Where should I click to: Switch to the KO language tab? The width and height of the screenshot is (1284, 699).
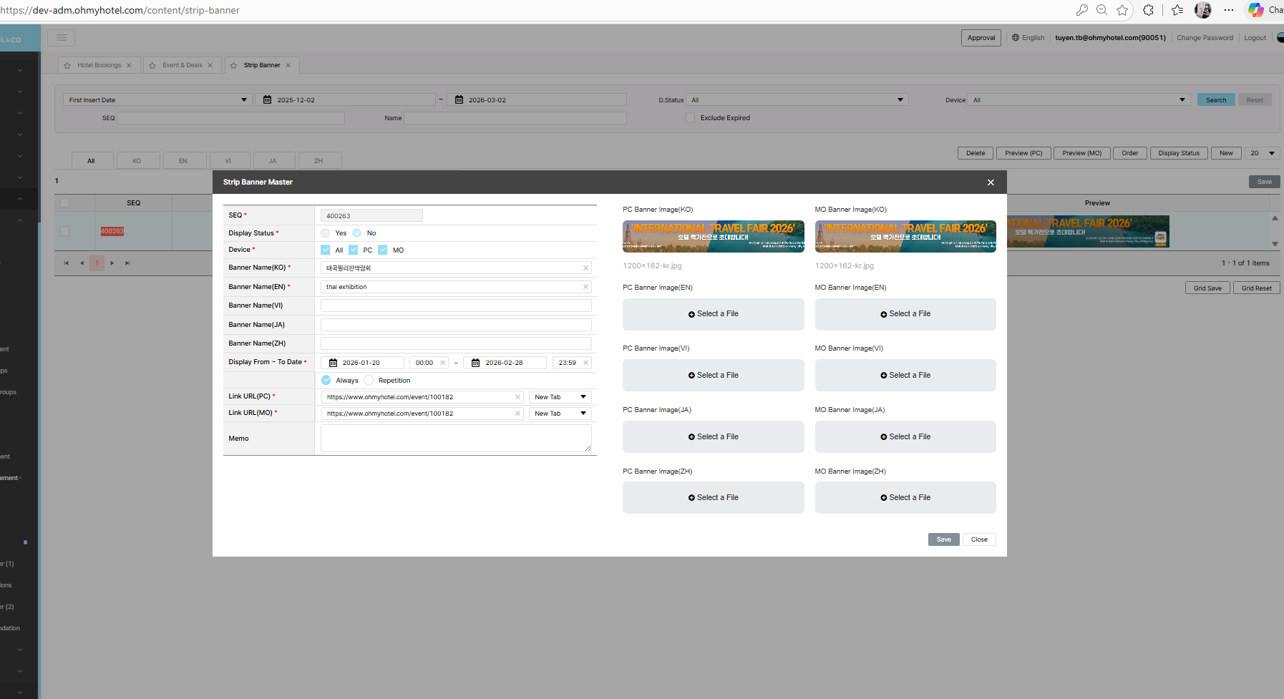point(137,161)
